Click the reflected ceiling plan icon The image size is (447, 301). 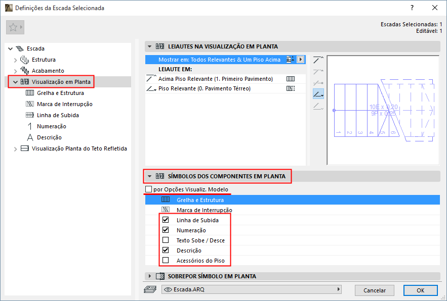[25, 148]
